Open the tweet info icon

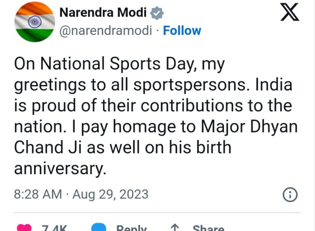tap(290, 195)
